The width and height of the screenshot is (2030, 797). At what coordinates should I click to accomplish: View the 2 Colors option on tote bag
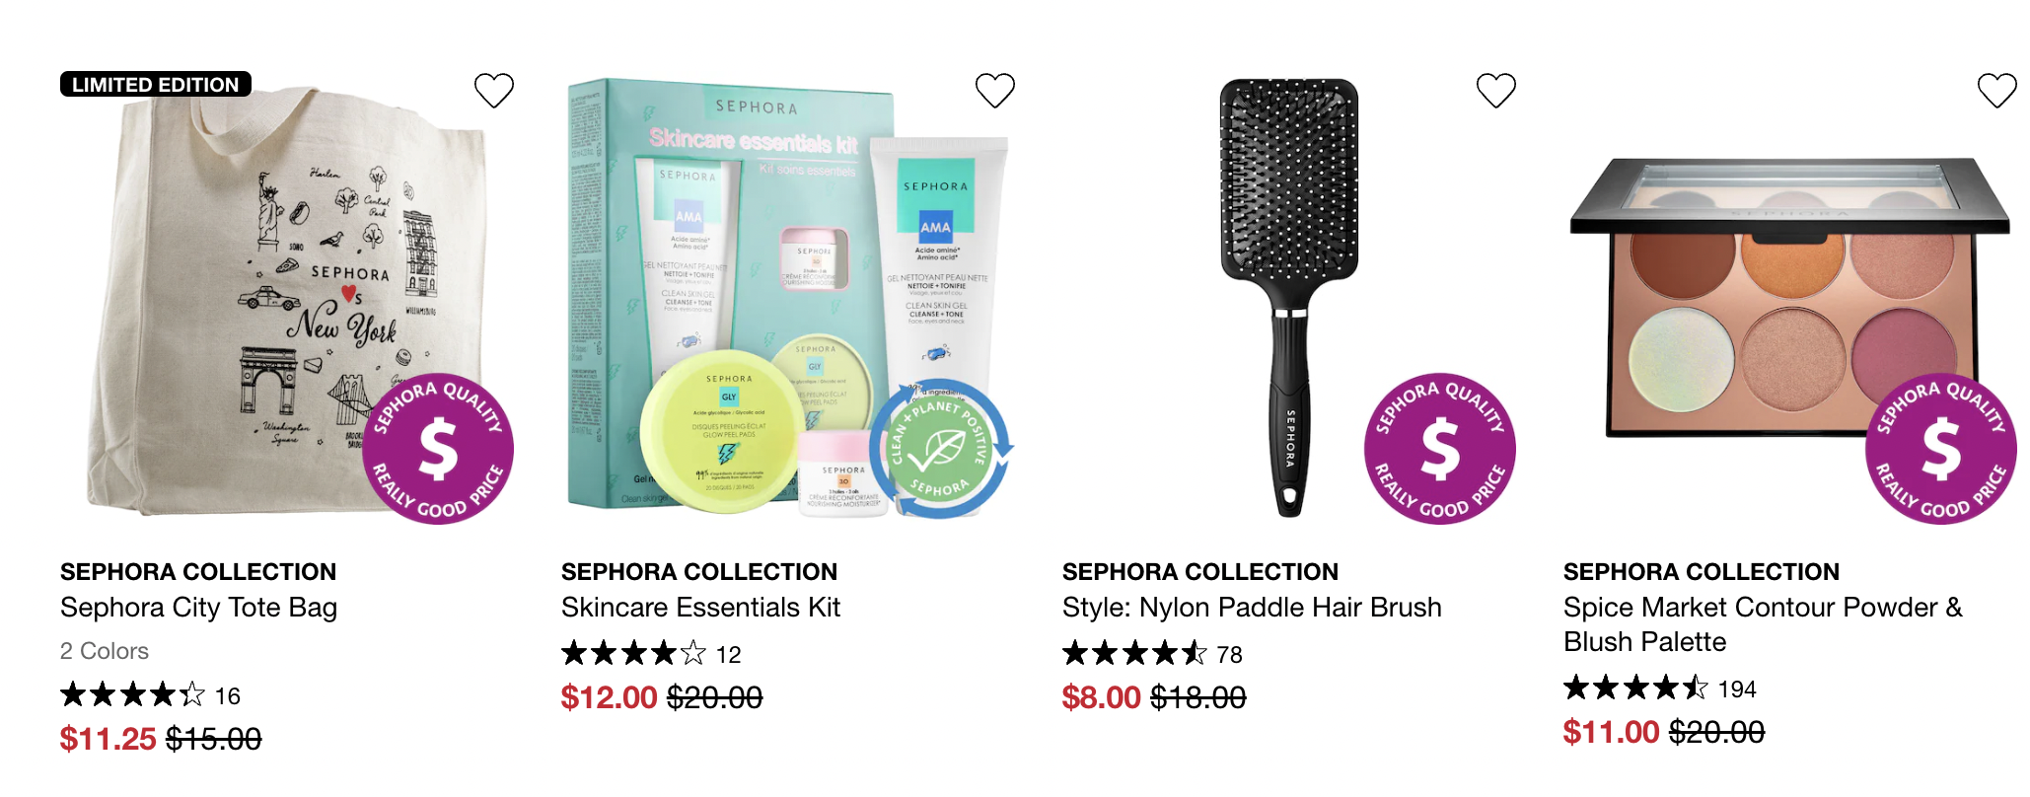(105, 651)
